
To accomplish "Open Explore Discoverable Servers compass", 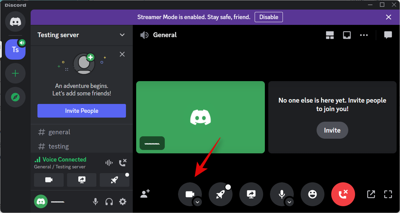I will [15, 97].
